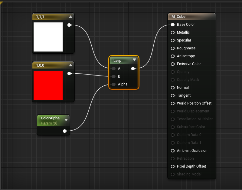Click the Specular input pin
Screen dimensions: 242x190
[x=173, y=40]
